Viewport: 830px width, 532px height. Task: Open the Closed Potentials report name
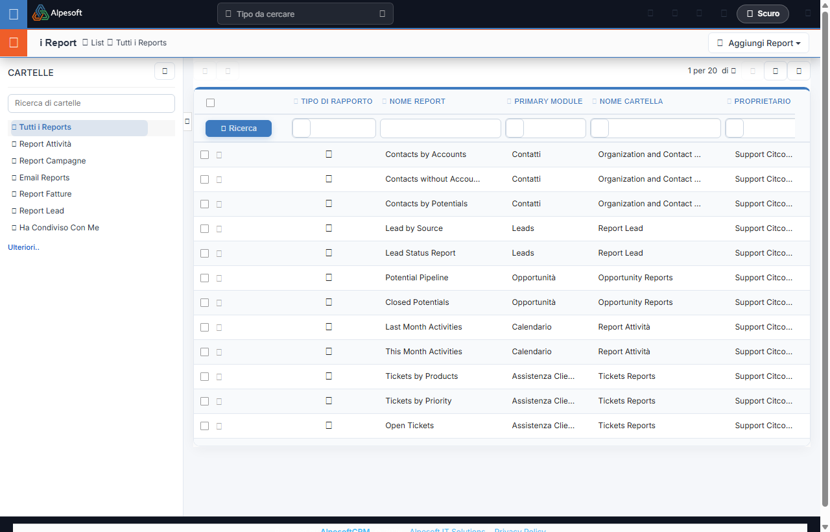[417, 302]
